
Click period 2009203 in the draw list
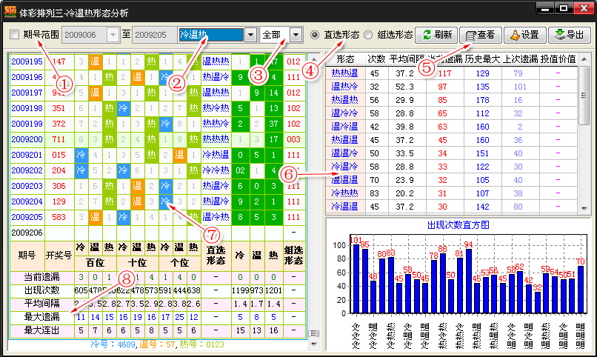27,186
